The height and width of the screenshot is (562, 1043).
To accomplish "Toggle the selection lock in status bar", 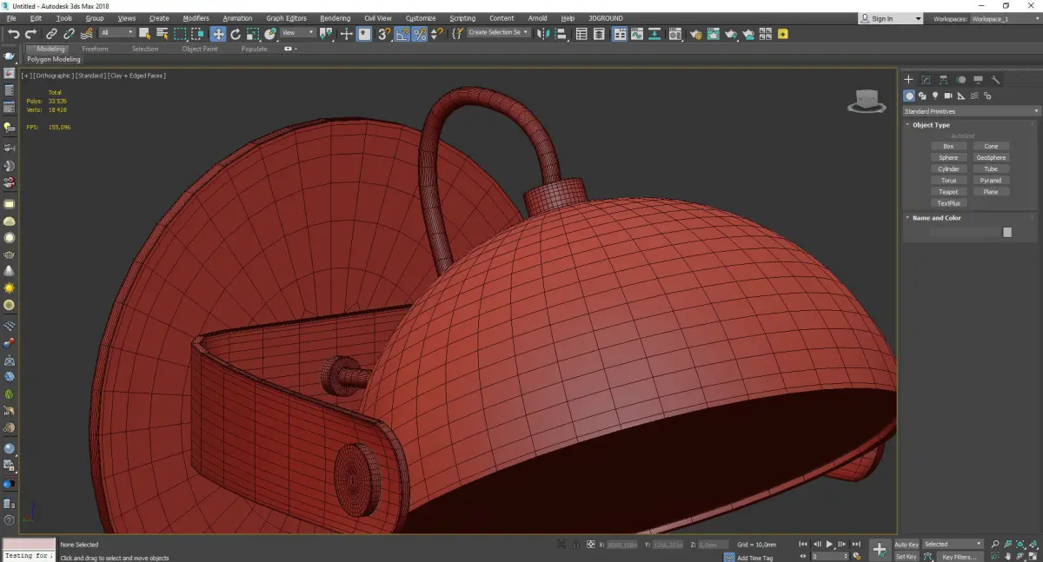I will tap(575, 545).
